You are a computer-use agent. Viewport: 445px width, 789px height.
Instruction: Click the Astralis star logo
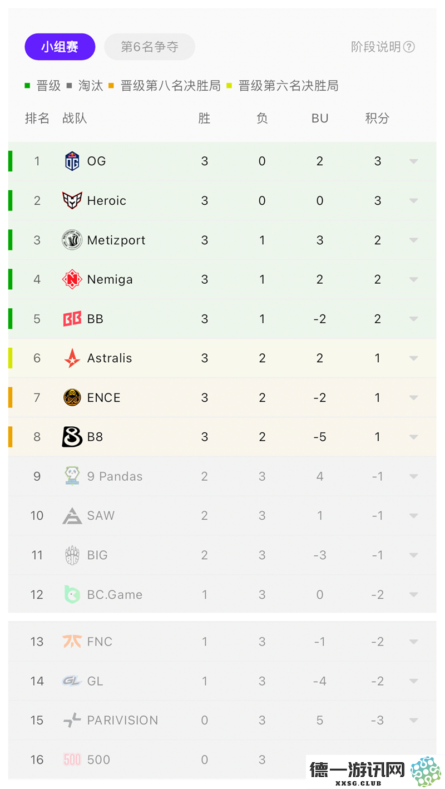tap(72, 358)
